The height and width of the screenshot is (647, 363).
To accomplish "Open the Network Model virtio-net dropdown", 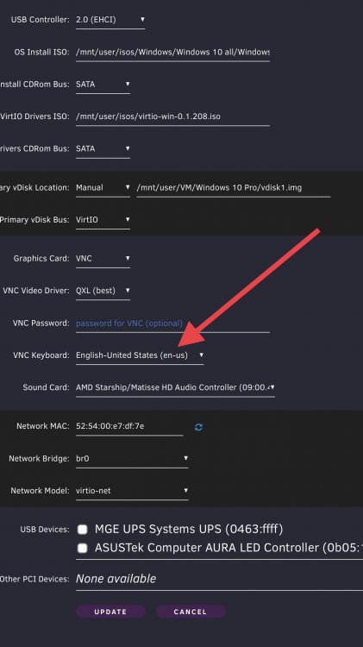I will point(132,491).
